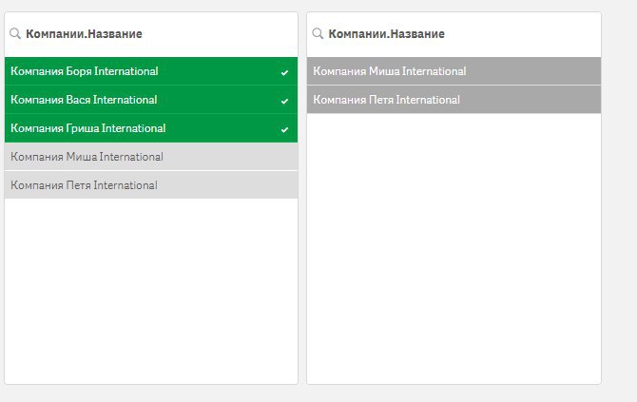The image size is (637, 402).
Task: Click the checkmark on the Компания Гриша International row
Action: click(x=284, y=129)
